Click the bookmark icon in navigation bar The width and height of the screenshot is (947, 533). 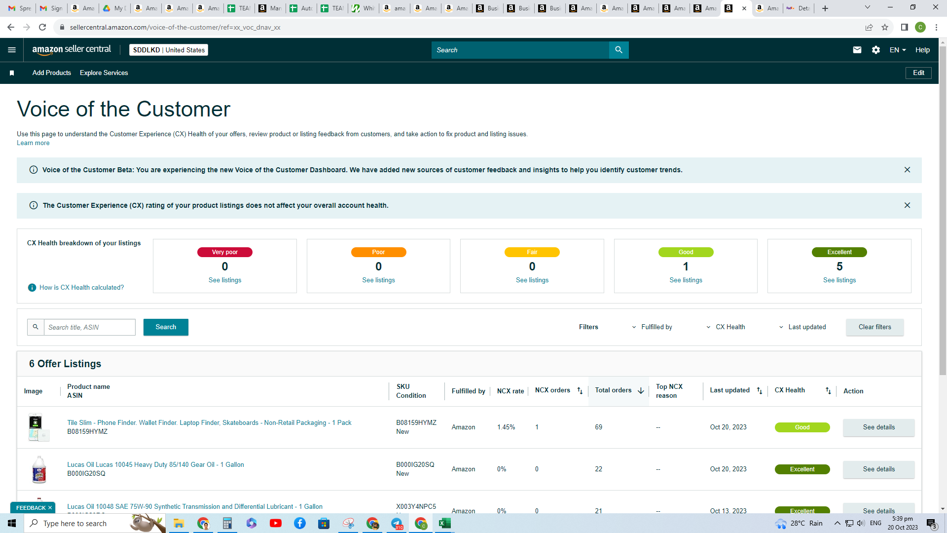pos(12,73)
